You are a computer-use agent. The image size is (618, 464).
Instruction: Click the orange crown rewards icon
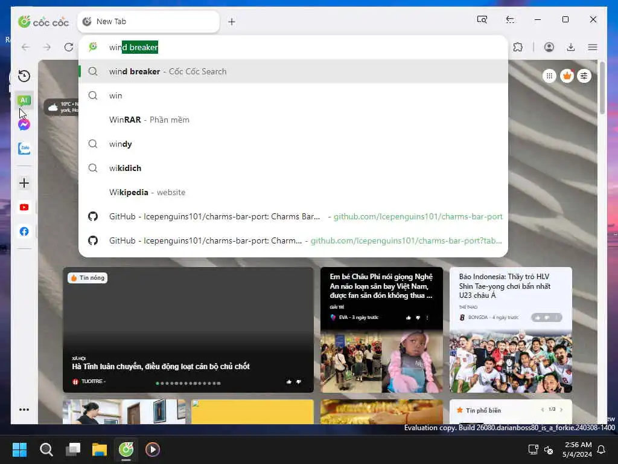tap(567, 76)
